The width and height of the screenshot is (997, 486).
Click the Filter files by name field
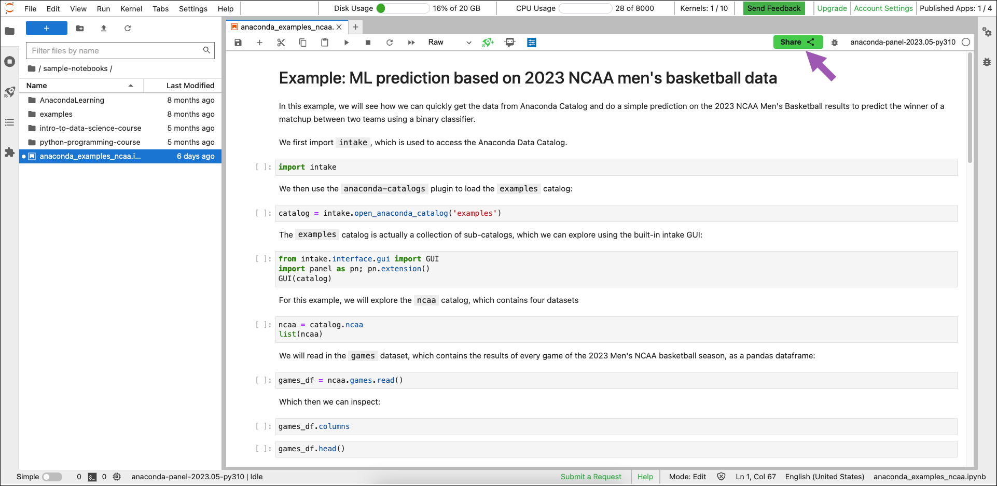point(120,51)
